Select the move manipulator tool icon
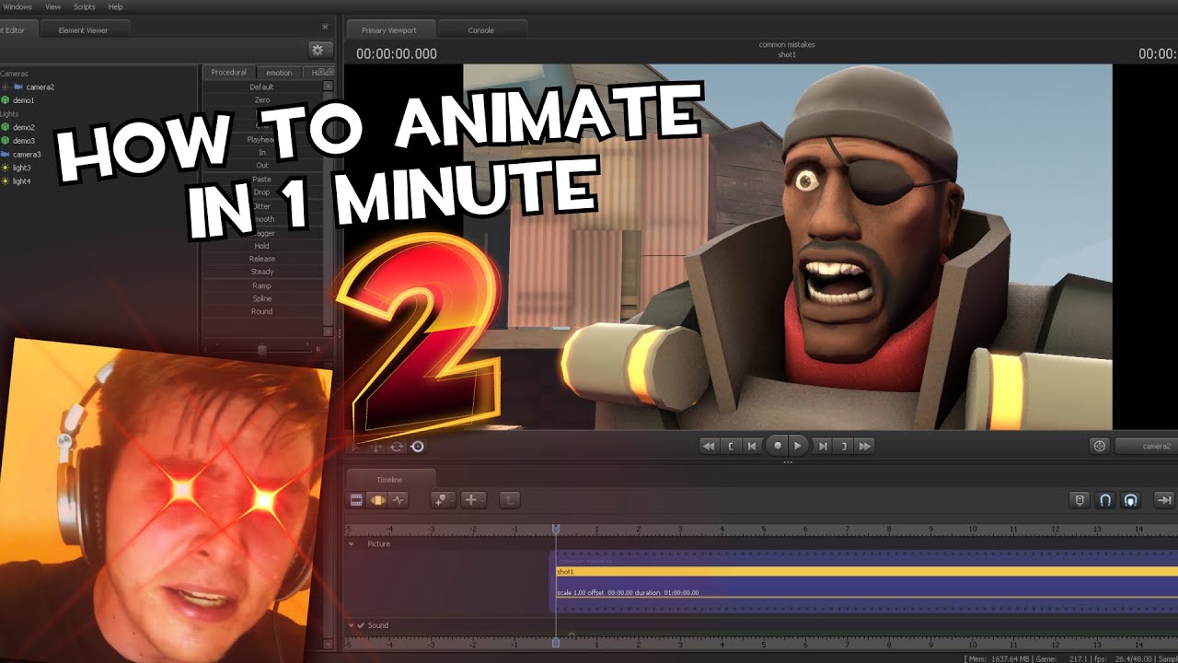This screenshot has height=663, width=1178. 376,447
